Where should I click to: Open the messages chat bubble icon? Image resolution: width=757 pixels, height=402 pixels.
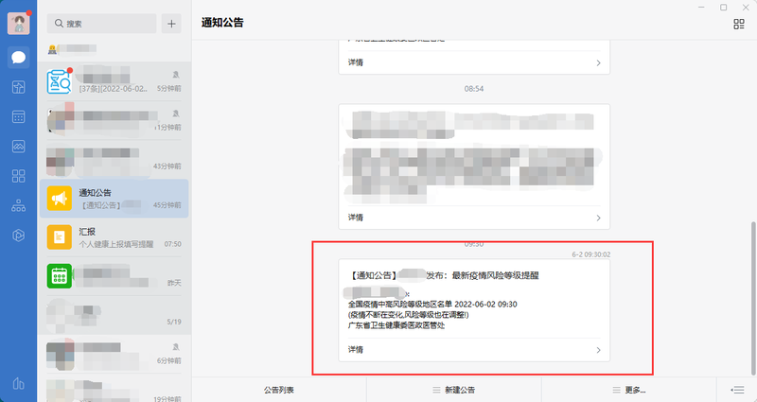[x=18, y=58]
